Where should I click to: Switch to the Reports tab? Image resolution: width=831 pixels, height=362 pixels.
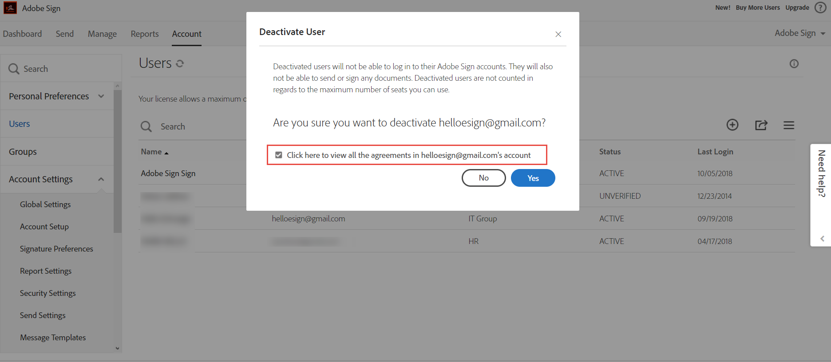coord(145,34)
